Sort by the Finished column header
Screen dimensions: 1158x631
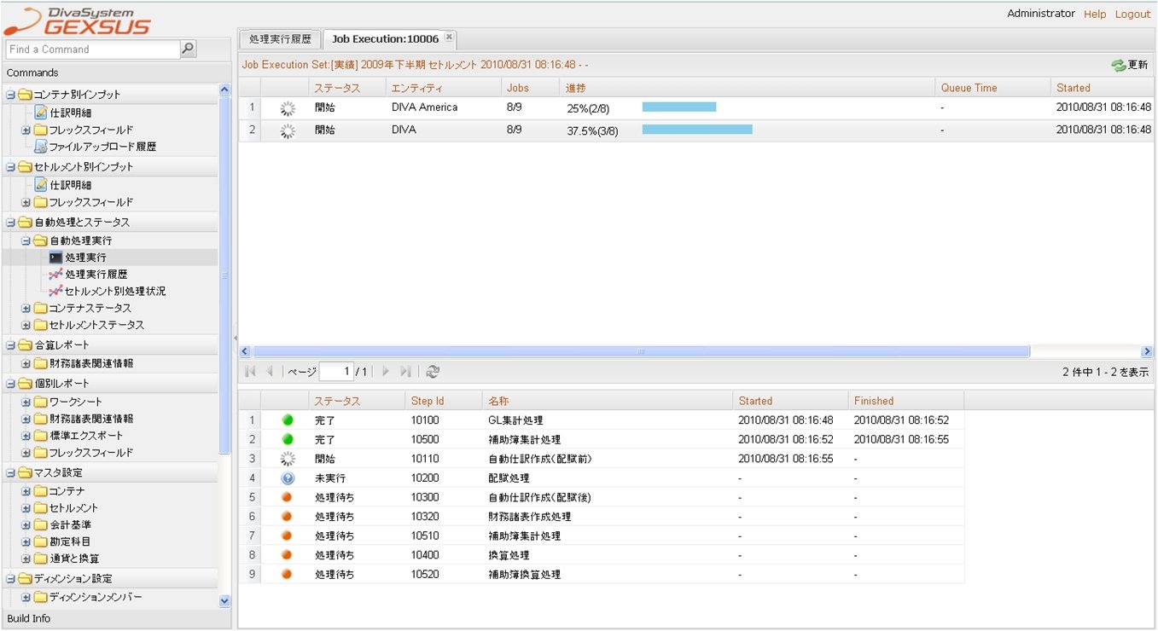906,401
